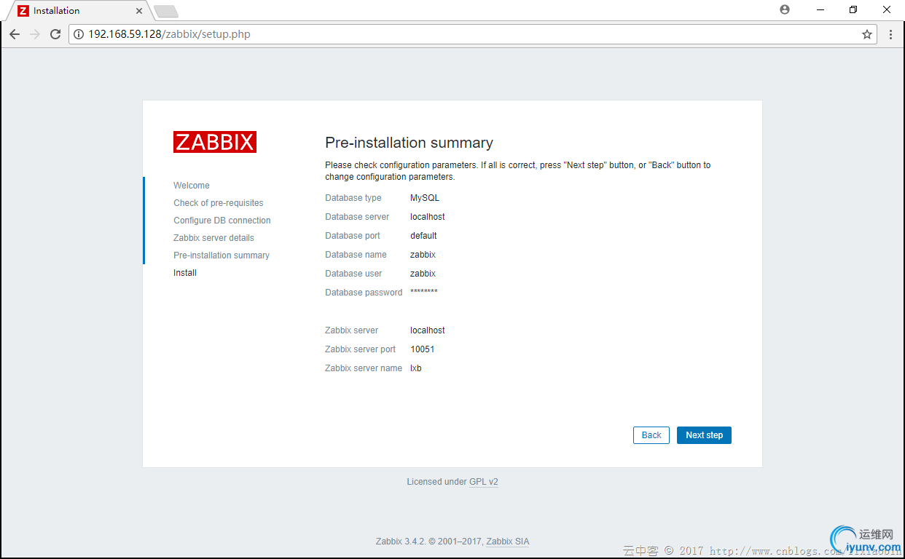This screenshot has width=905, height=559.
Task: Click the Database name label
Action: pyautogui.click(x=356, y=255)
